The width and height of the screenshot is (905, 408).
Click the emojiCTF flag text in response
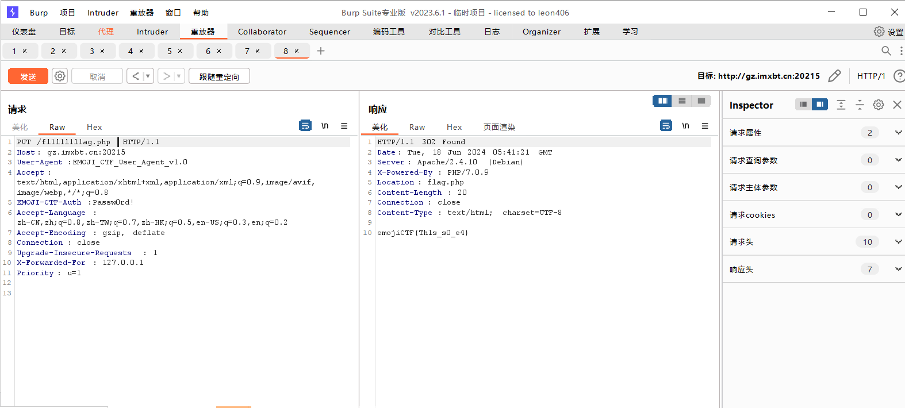coord(423,233)
